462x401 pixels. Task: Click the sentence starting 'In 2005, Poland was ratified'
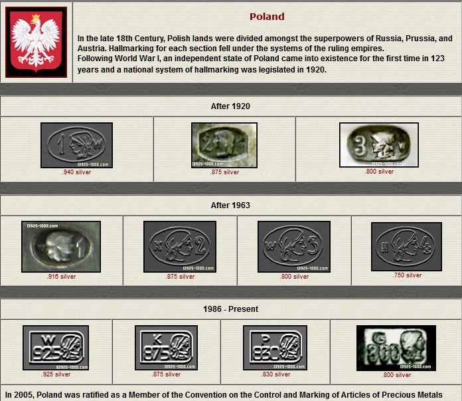224,395
